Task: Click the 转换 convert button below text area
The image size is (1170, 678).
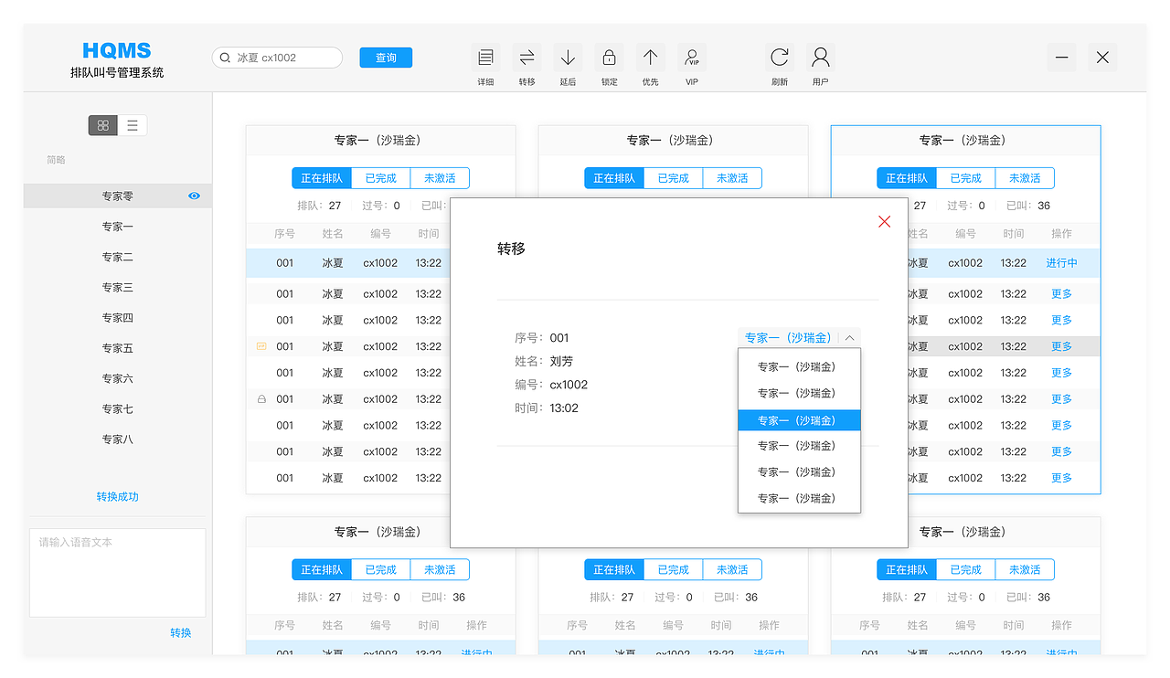Action: (180, 631)
